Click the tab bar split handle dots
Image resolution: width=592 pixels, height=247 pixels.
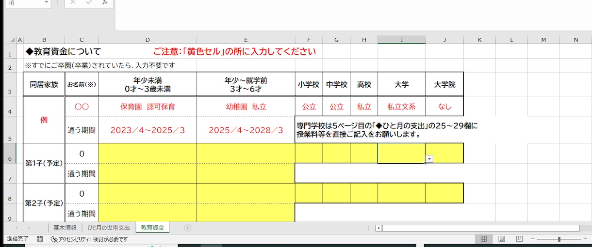pos(369,228)
